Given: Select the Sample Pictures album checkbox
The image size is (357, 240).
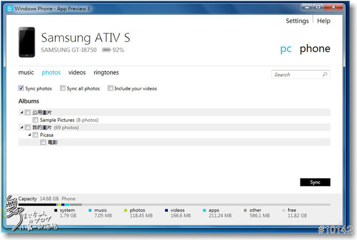Looking at the screenshot, I should point(35,120).
